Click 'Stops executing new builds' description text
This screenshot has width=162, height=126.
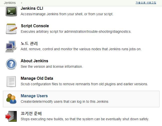(x=85, y=119)
